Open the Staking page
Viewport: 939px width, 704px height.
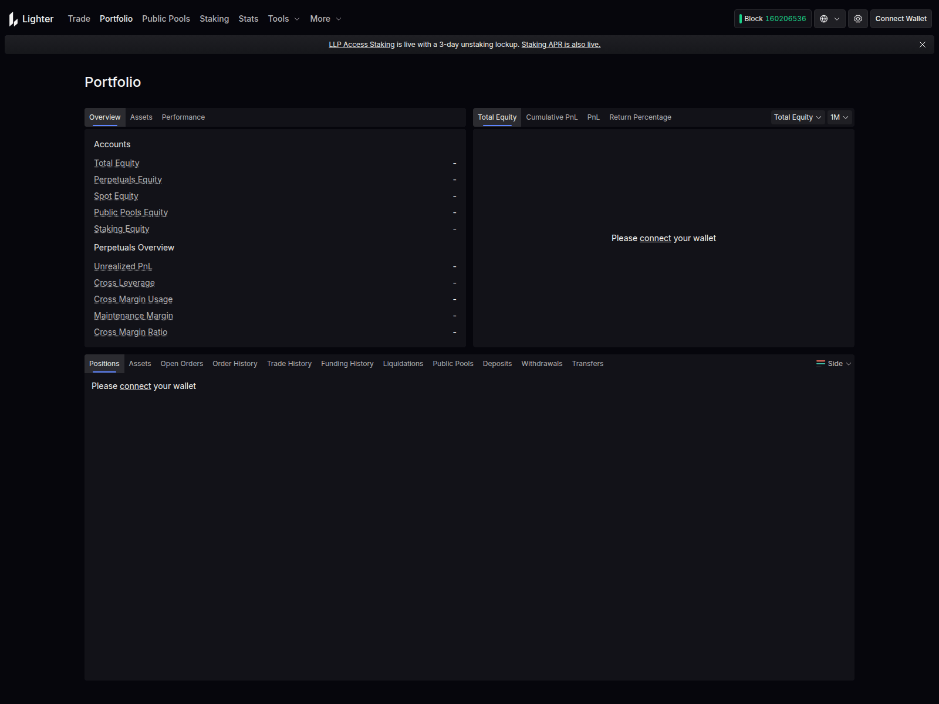214,19
